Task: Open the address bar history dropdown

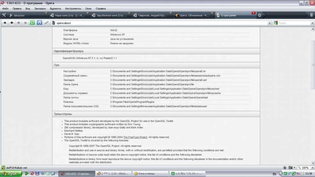Action: (269, 23)
